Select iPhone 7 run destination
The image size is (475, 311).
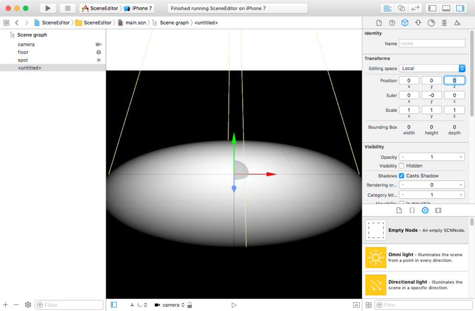coord(138,8)
